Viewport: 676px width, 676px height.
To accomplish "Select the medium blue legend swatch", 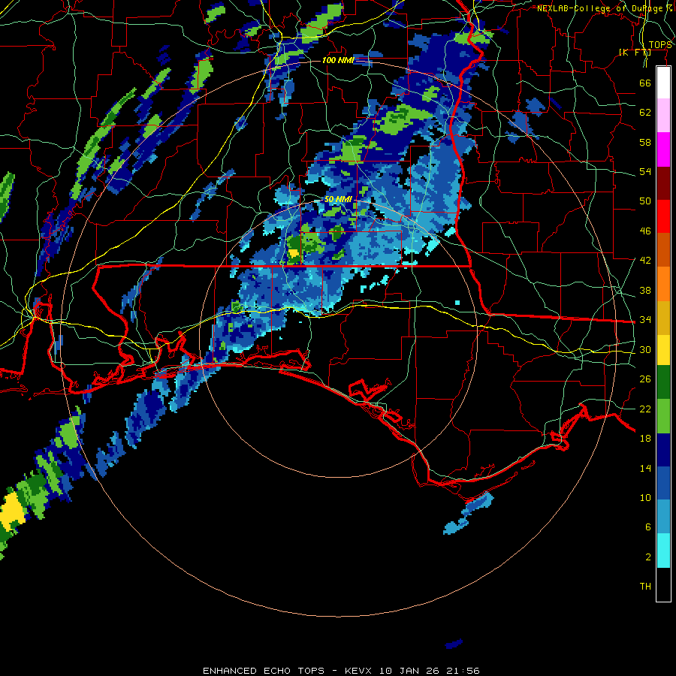I will (x=663, y=483).
